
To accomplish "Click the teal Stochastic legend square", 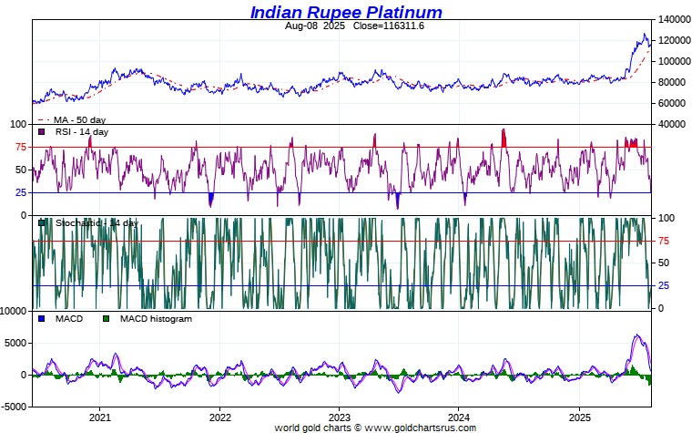I will (42, 223).
